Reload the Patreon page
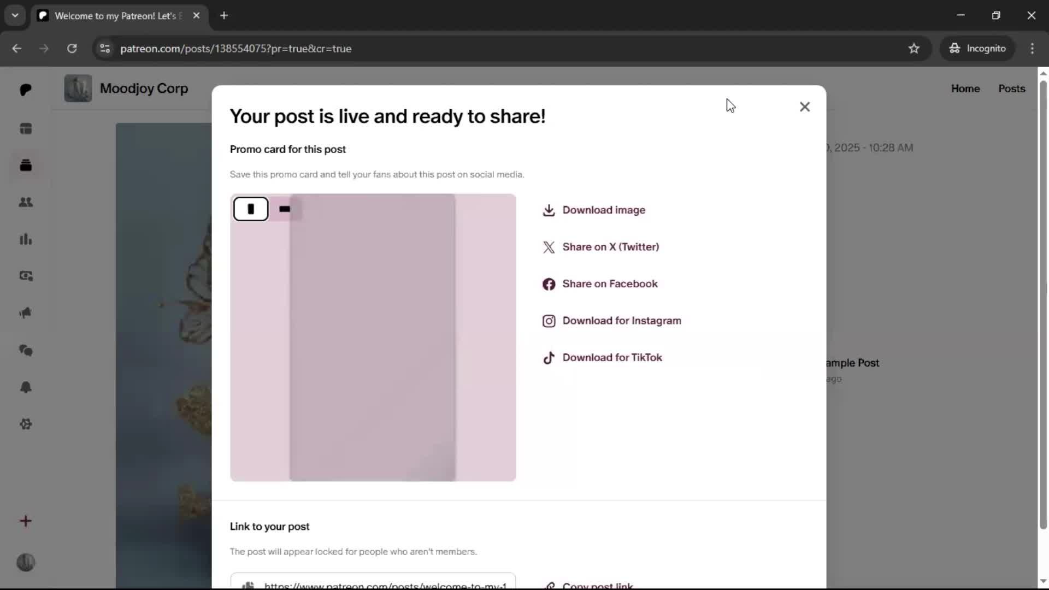Screen dimensions: 1049x590 [x=72, y=49]
